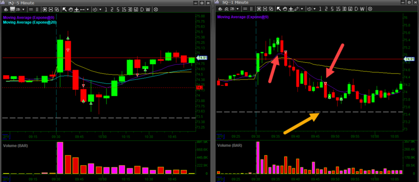Click the Volume (BAR) label in 1 Minute chart

(x=230, y=146)
